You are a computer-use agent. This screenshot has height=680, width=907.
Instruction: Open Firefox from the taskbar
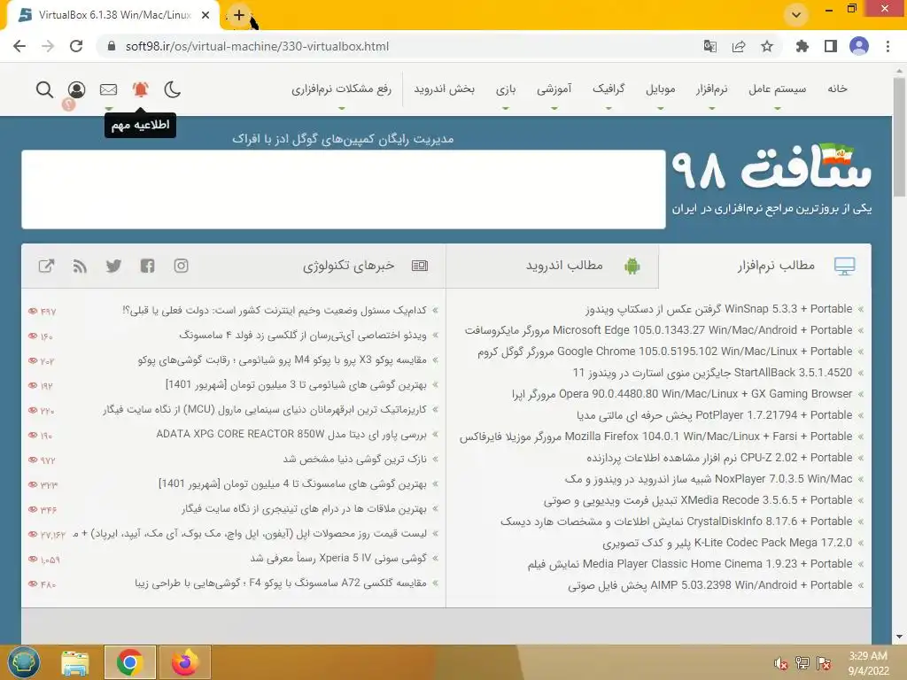coord(184,662)
